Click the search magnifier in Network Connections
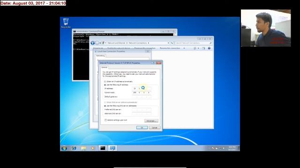 (x=210, y=43)
